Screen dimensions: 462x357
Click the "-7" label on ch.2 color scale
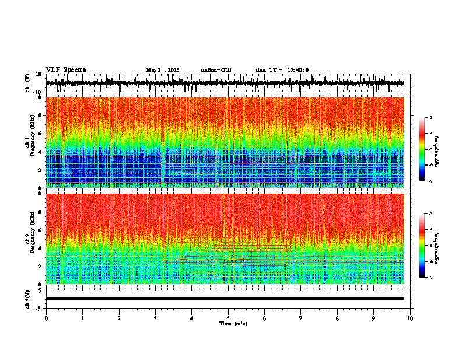tap(430, 277)
